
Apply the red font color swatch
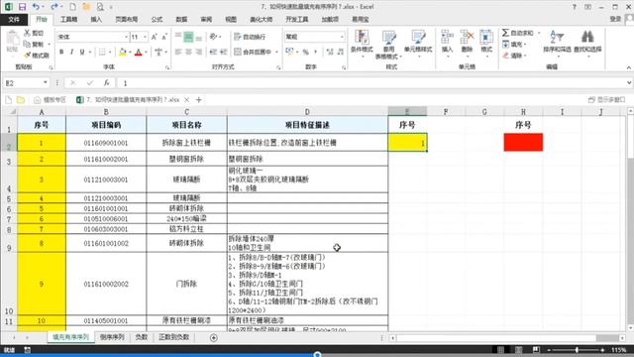(x=139, y=52)
